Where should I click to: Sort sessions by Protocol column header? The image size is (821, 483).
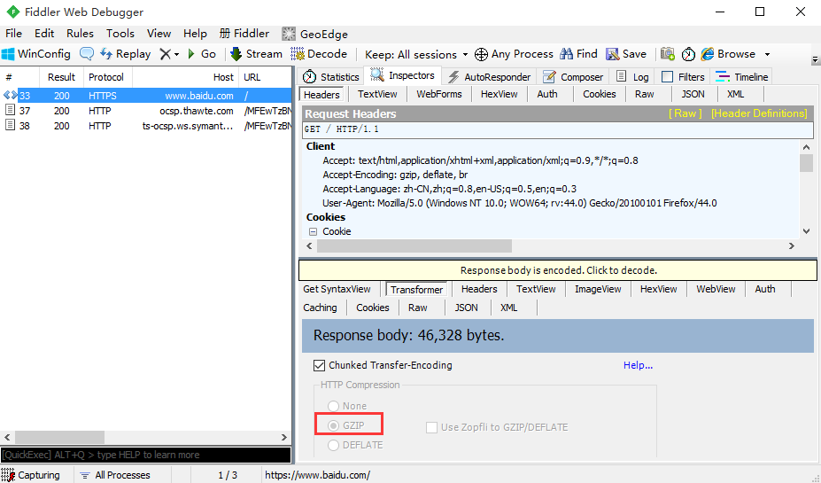click(x=108, y=77)
